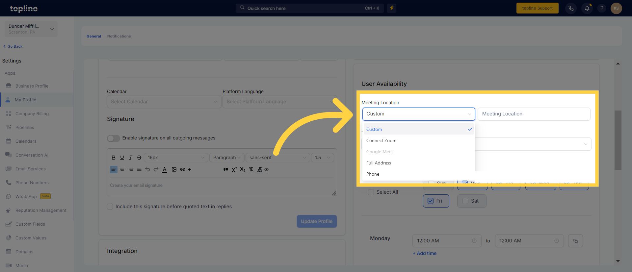
Task: Insert image into signature
Action: point(174,169)
